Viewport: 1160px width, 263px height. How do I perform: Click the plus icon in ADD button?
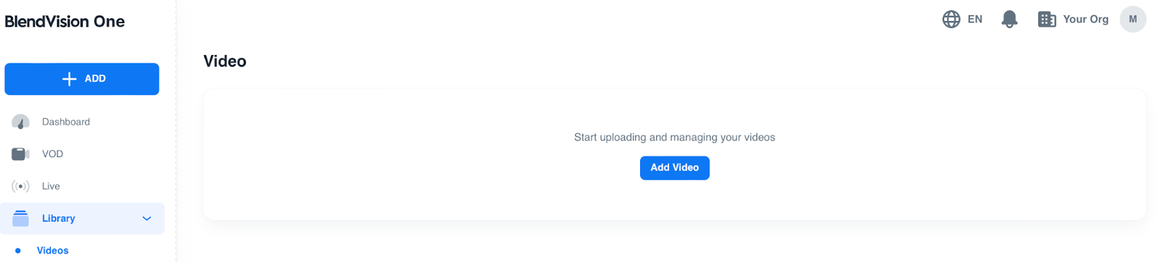[70, 79]
